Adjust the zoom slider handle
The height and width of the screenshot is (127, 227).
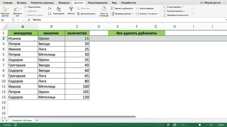(x=200, y=125)
